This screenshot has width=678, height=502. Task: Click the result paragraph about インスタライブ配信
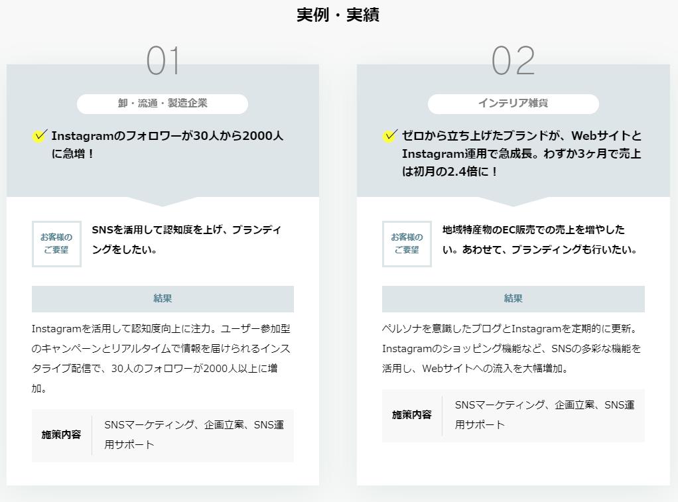161,358
